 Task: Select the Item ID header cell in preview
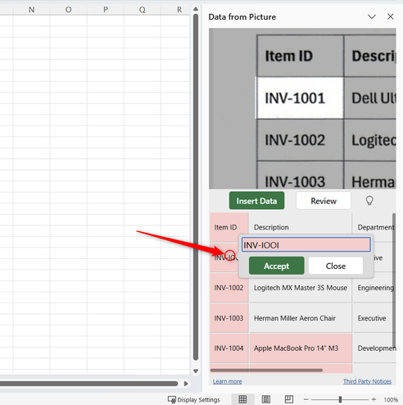[x=229, y=227]
